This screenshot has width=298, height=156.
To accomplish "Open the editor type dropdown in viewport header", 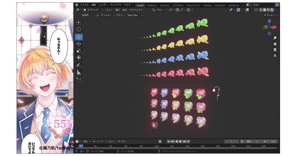I will [x=78, y=10].
